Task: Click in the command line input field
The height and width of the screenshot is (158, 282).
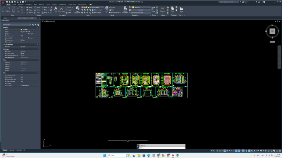Action: 162,148
